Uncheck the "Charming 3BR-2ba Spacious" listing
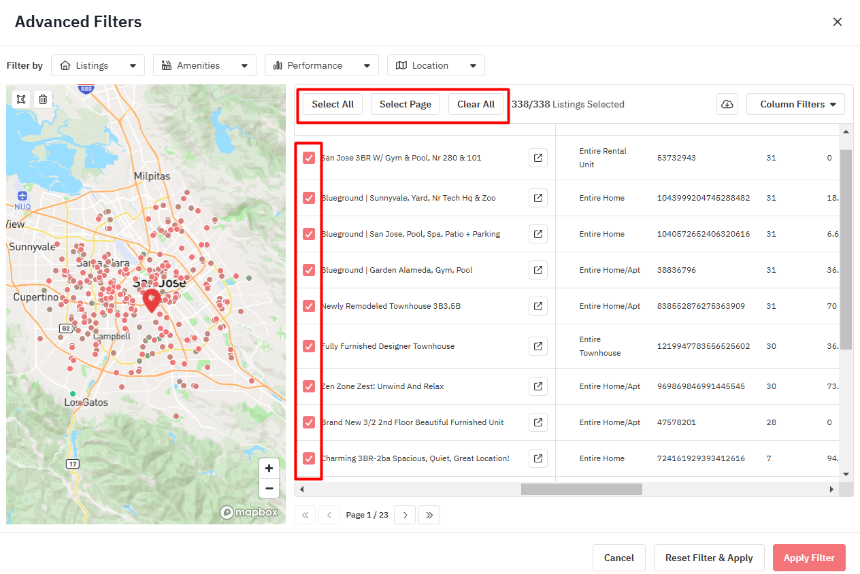Viewport: 860px width, 574px height. pos(309,458)
